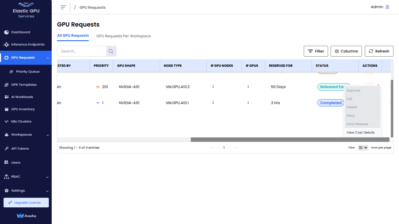Click the Refresh button
The image size is (399, 224).
point(379,51)
